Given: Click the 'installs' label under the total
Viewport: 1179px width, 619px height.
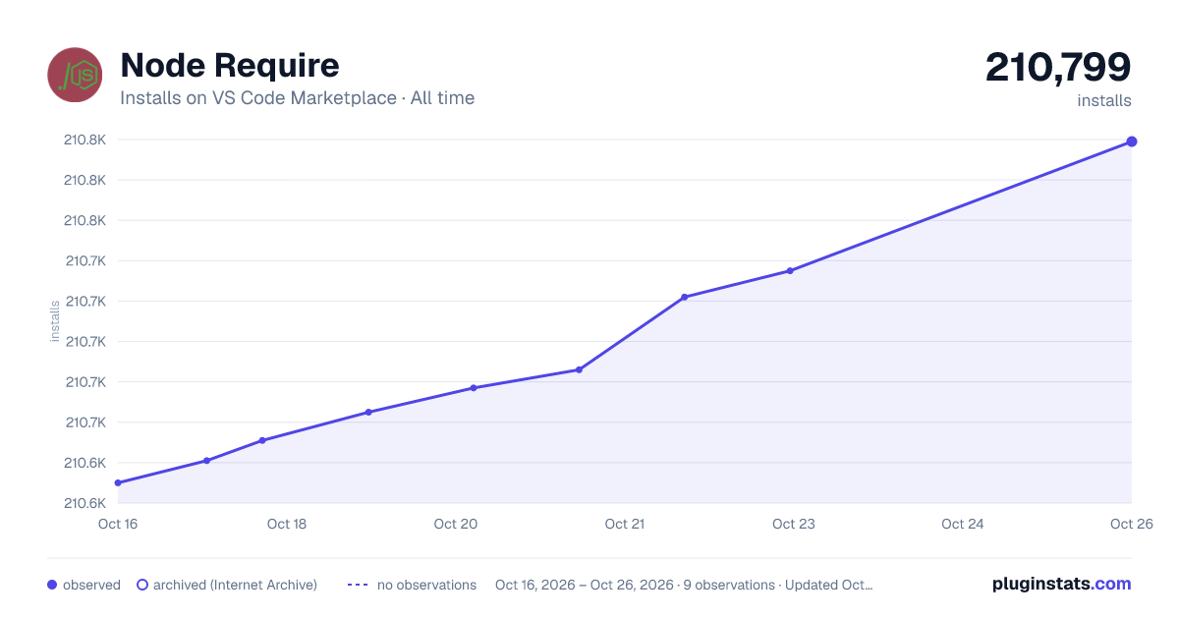Looking at the screenshot, I should [x=1104, y=100].
